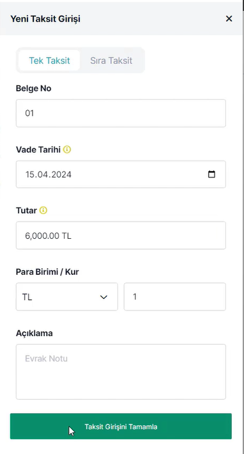Click the Tutar field showing 6,000.00 TL

120,236
